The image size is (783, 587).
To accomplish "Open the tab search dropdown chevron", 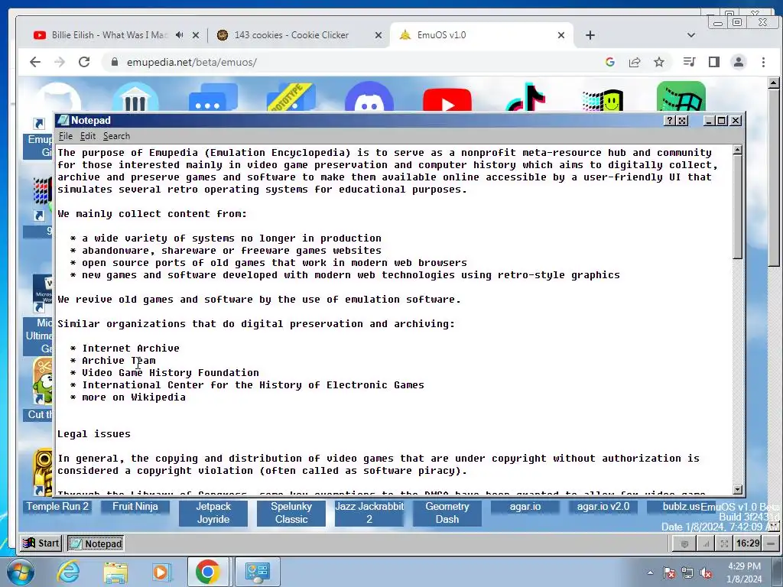I will pos(691,35).
